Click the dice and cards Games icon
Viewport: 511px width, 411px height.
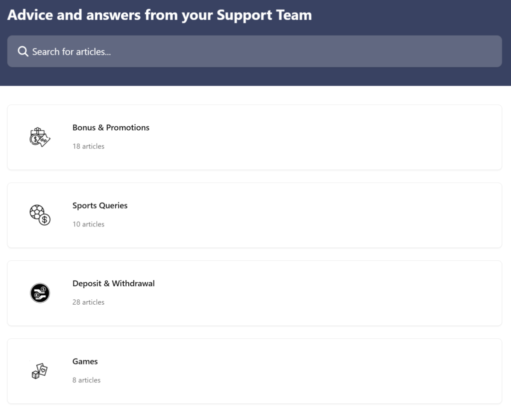[x=40, y=371]
